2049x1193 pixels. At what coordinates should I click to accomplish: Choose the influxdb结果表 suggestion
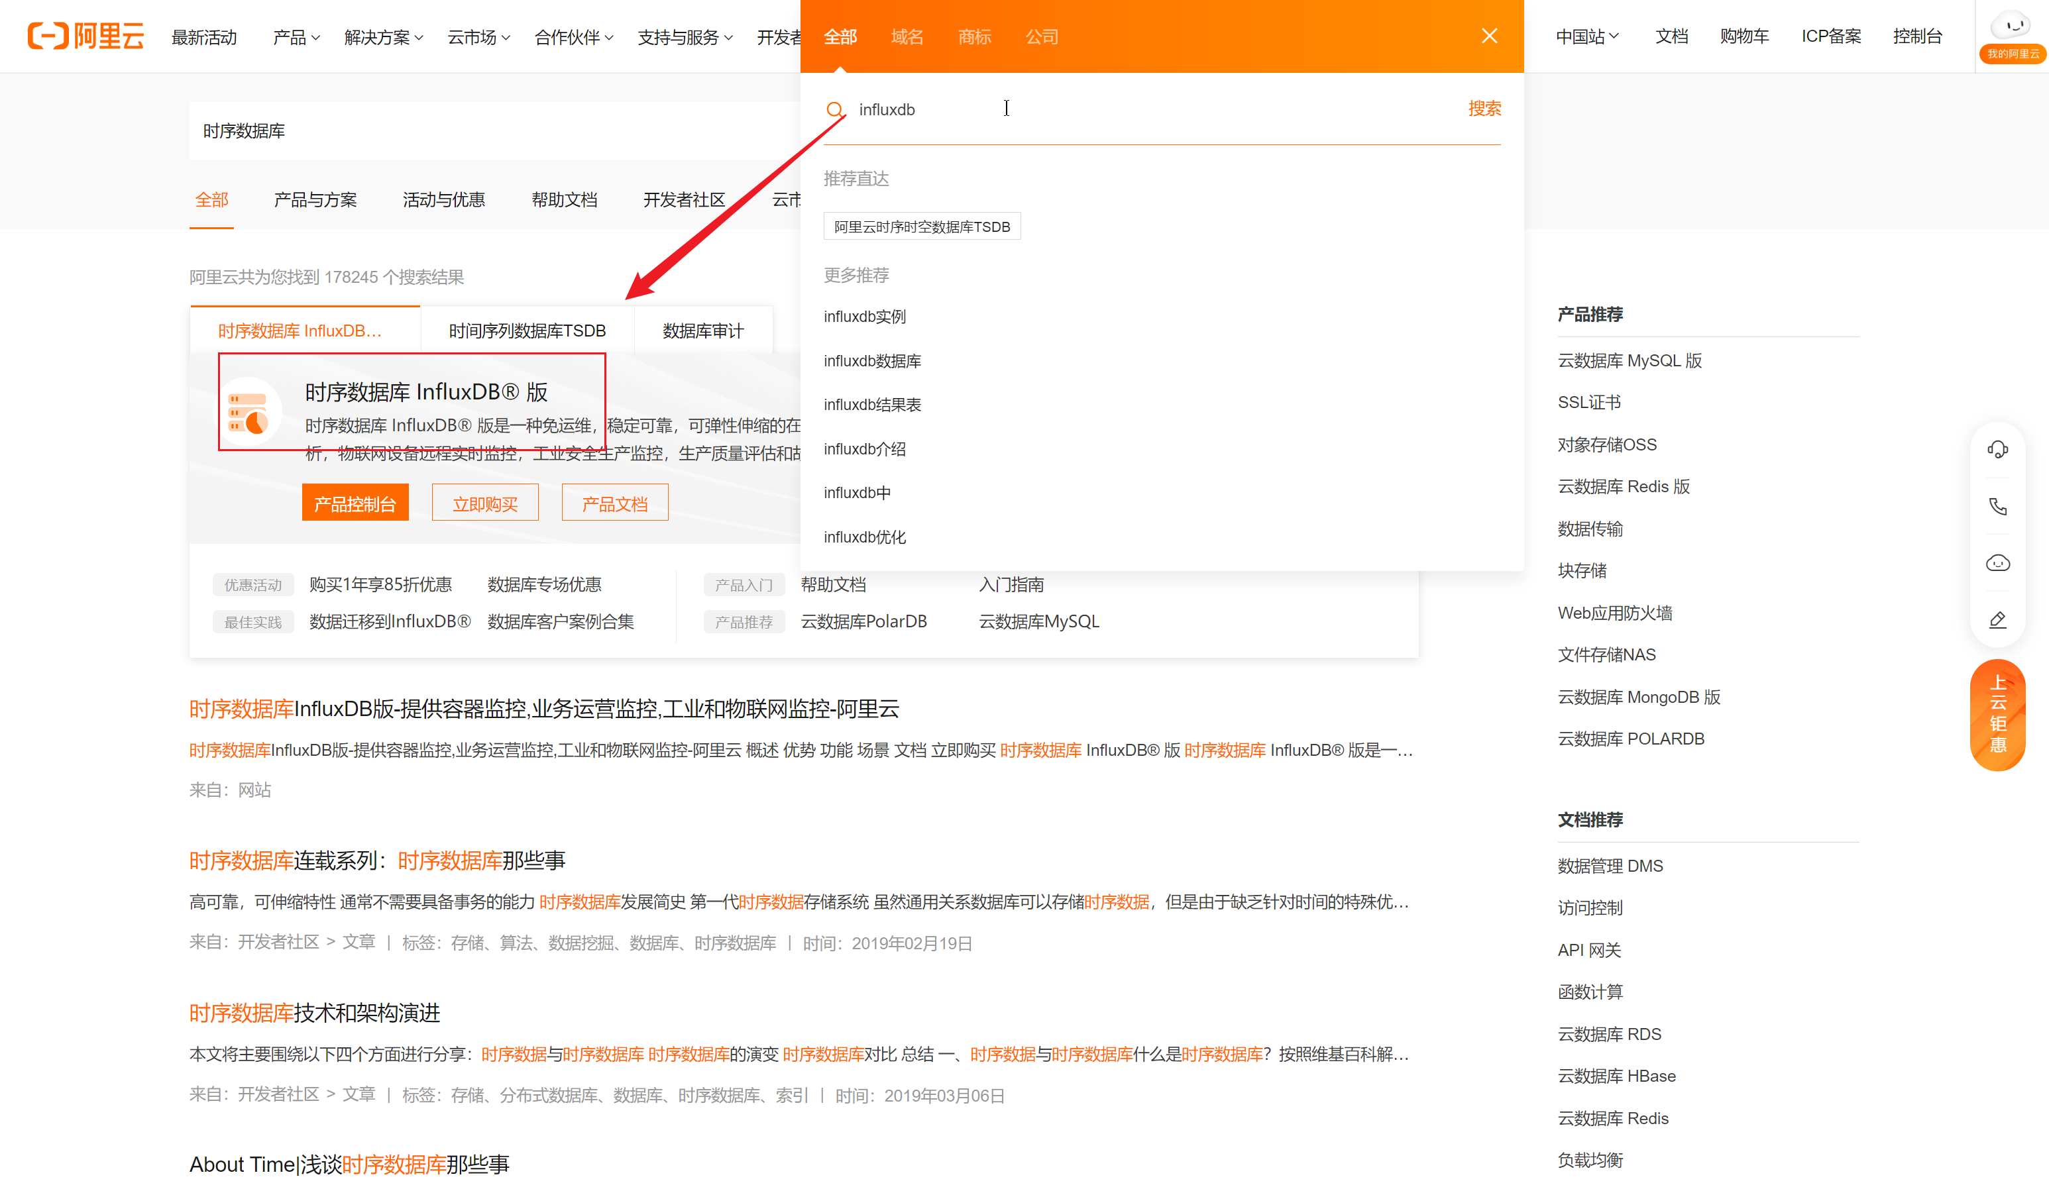pos(871,405)
